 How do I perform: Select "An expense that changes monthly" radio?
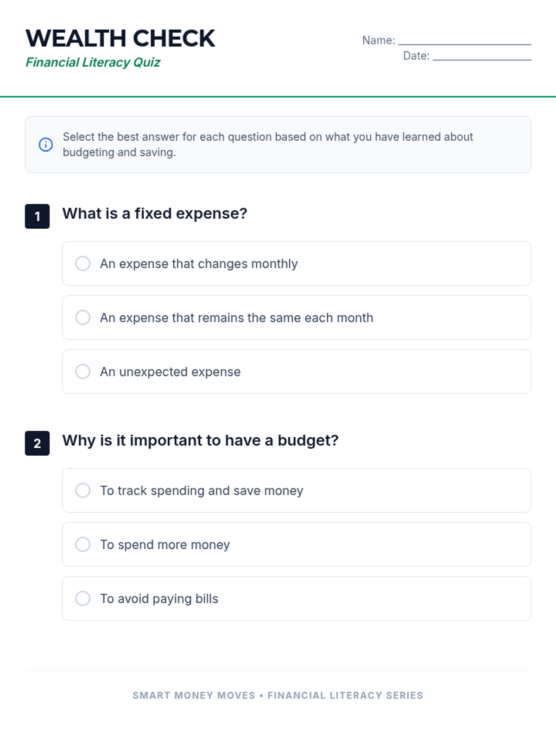[83, 264]
